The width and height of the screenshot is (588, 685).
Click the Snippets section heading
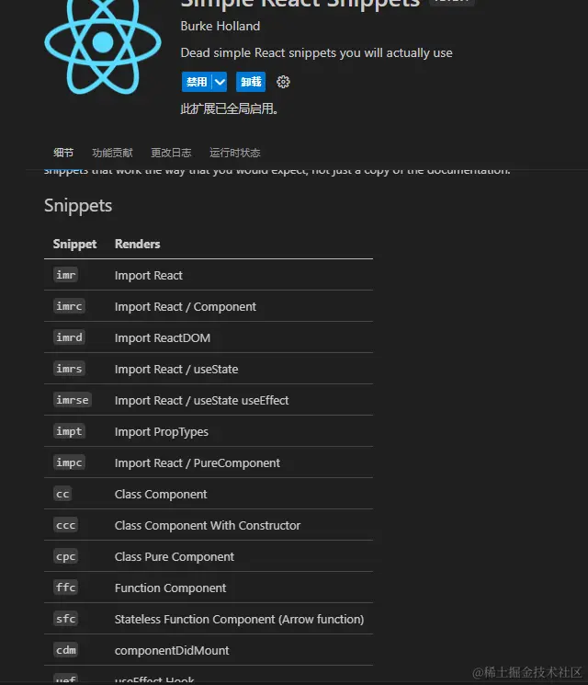click(x=78, y=205)
